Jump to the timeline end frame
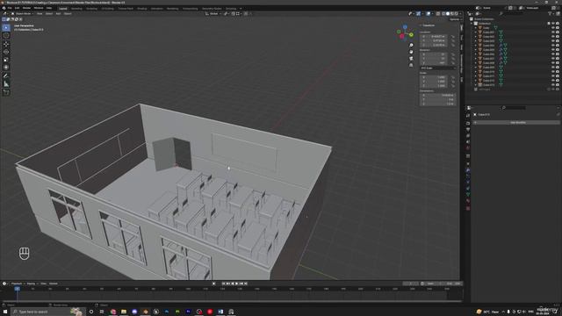The image size is (562, 316). (x=246, y=284)
